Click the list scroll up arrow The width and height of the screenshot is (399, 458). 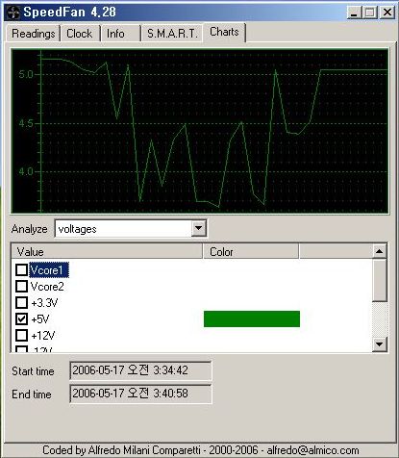tap(380, 251)
